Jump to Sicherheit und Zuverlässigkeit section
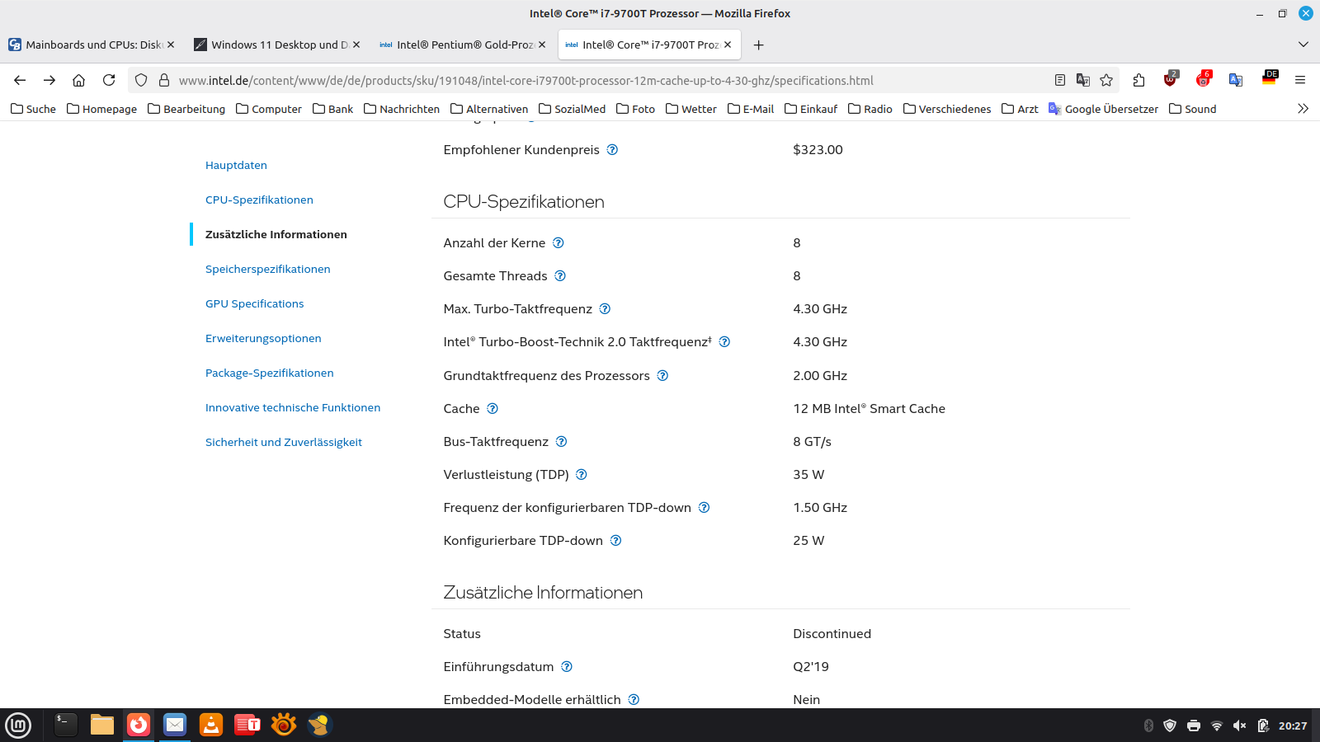Screen dimensions: 1320x742 [283, 442]
